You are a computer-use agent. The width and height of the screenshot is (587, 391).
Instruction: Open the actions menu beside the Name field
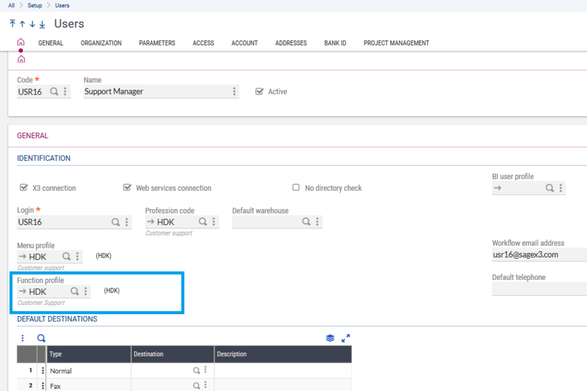(234, 91)
